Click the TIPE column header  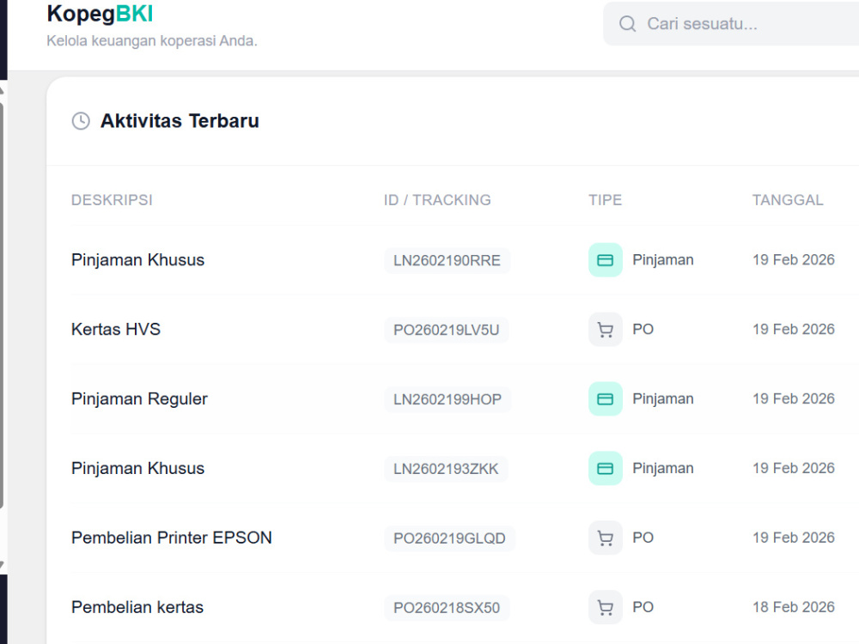click(606, 200)
